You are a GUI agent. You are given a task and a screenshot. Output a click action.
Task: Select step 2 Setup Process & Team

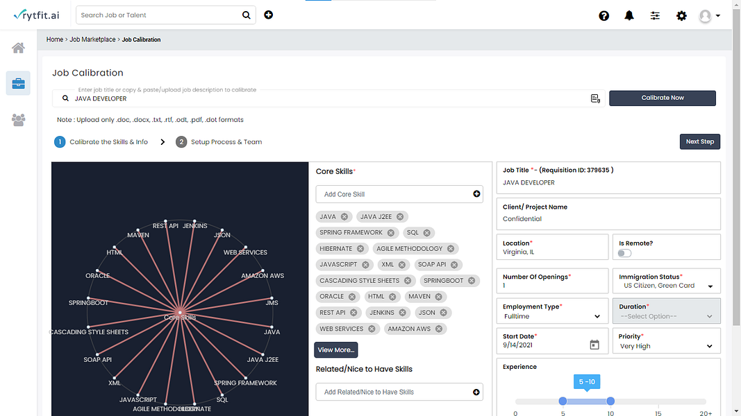click(219, 142)
